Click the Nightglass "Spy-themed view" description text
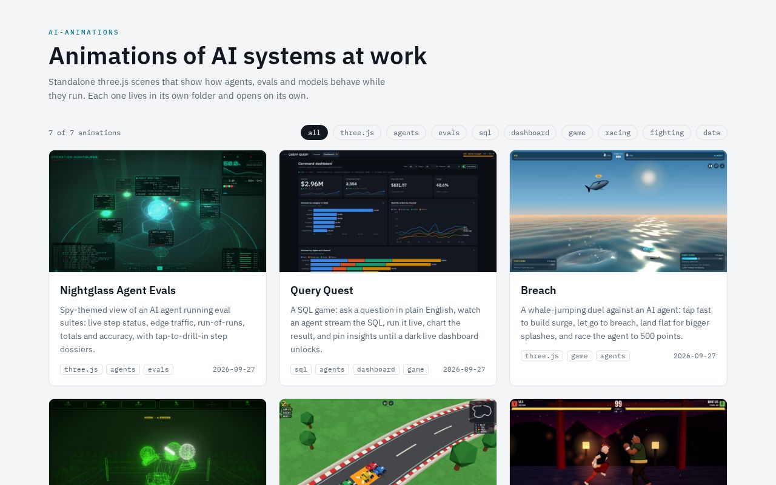Viewport: 776px width, 485px height. click(153, 330)
